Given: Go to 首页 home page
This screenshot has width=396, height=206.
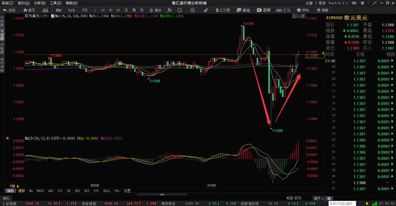Looking at the screenshot, I should 29,10.
